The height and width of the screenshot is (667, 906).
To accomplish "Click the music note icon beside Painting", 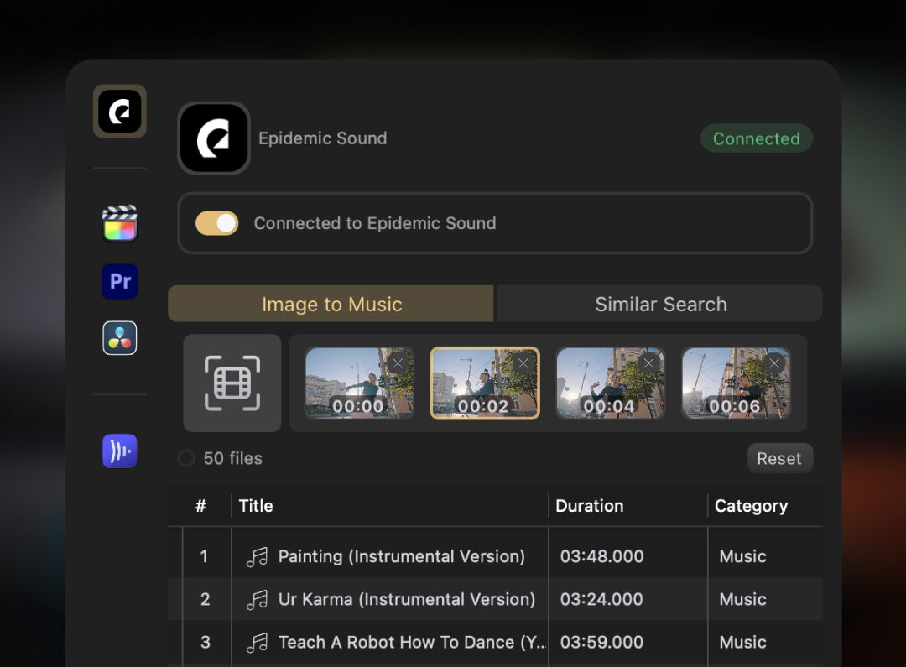I will pos(258,556).
